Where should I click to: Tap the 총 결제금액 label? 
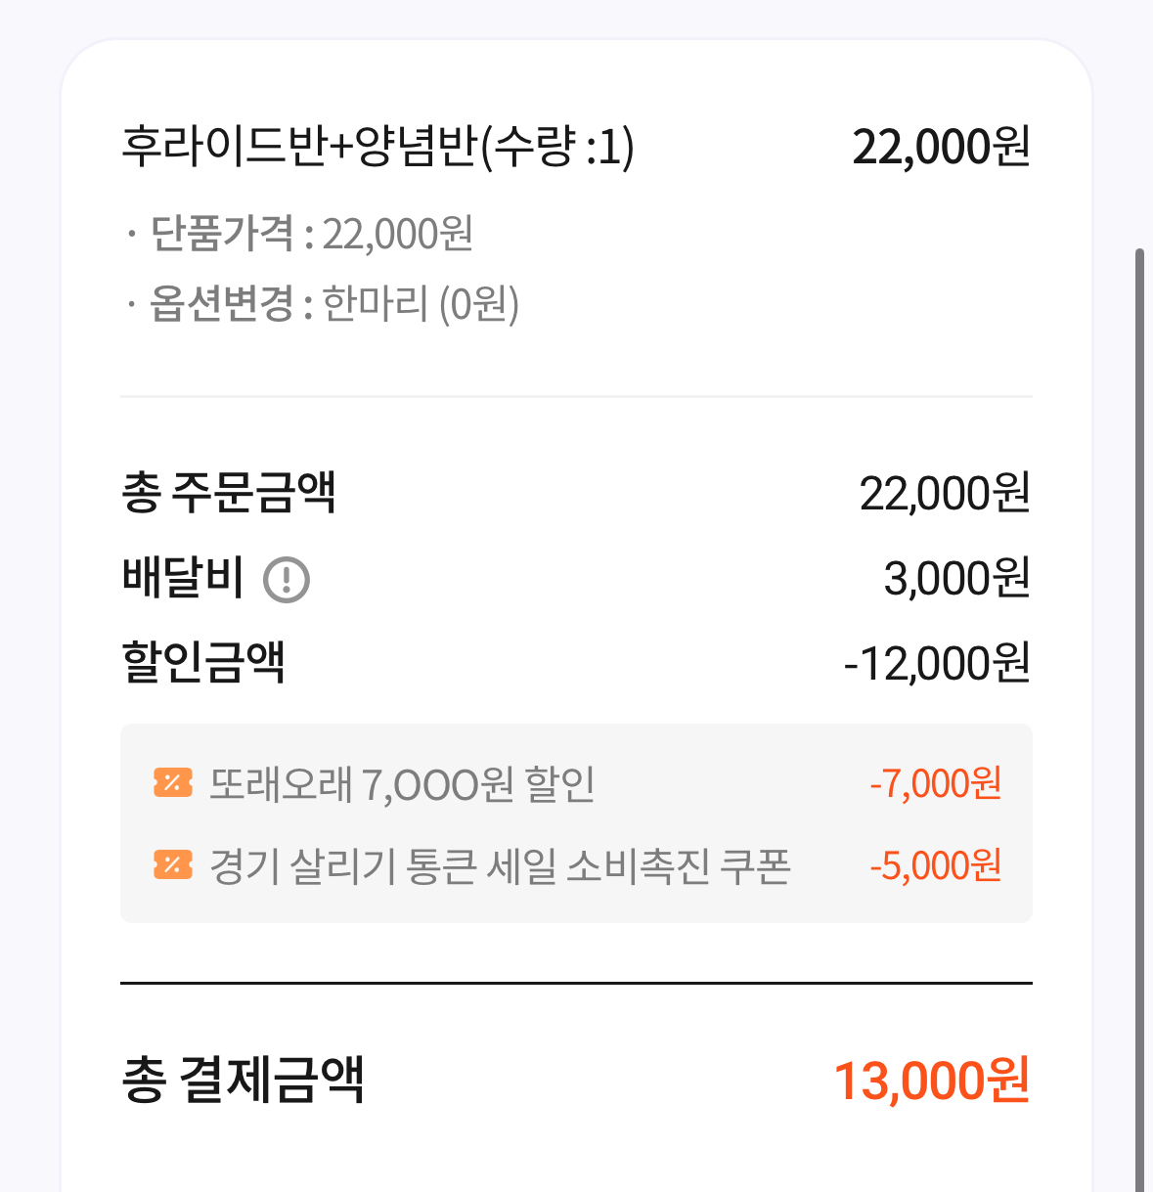243,1080
